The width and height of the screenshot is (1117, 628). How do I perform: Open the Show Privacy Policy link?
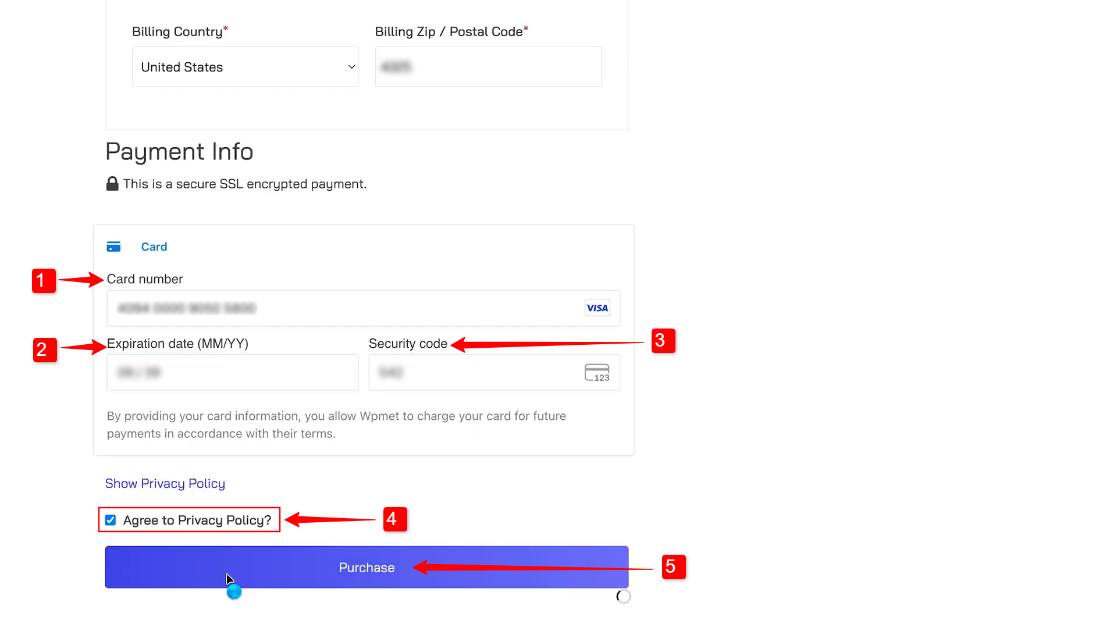pos(165,484)
